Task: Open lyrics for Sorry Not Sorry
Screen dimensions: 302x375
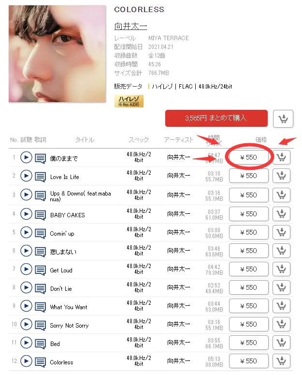Action: click(x=40, y=325)
